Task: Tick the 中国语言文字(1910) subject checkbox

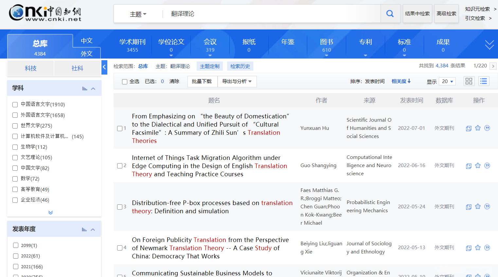Action: tap(15, 105)
